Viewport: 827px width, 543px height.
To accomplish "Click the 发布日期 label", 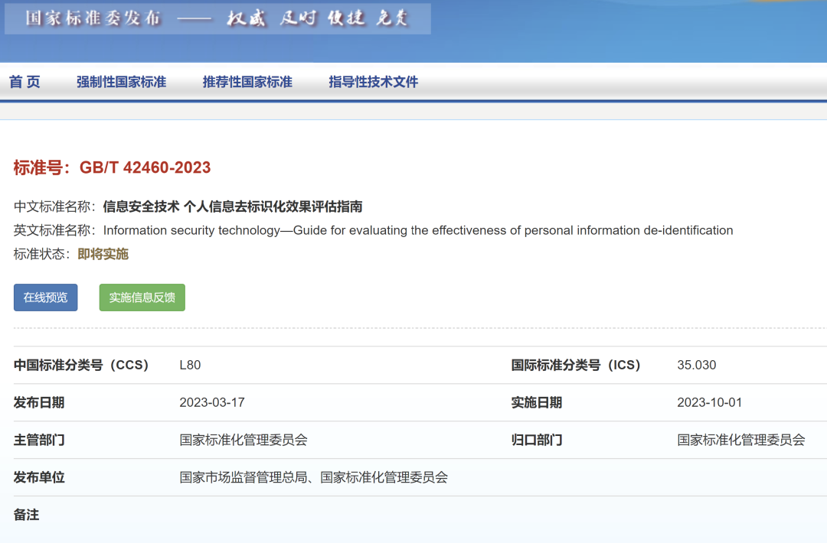I will click(39, 402).
